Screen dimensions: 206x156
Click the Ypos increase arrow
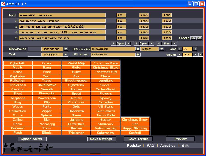pyautogui.click(x=151, y=44)
